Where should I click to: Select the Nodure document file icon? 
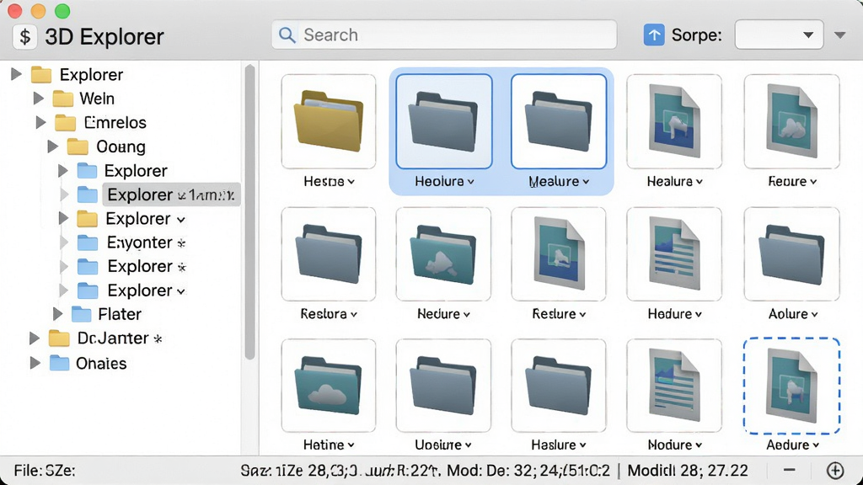pos(674,386)
